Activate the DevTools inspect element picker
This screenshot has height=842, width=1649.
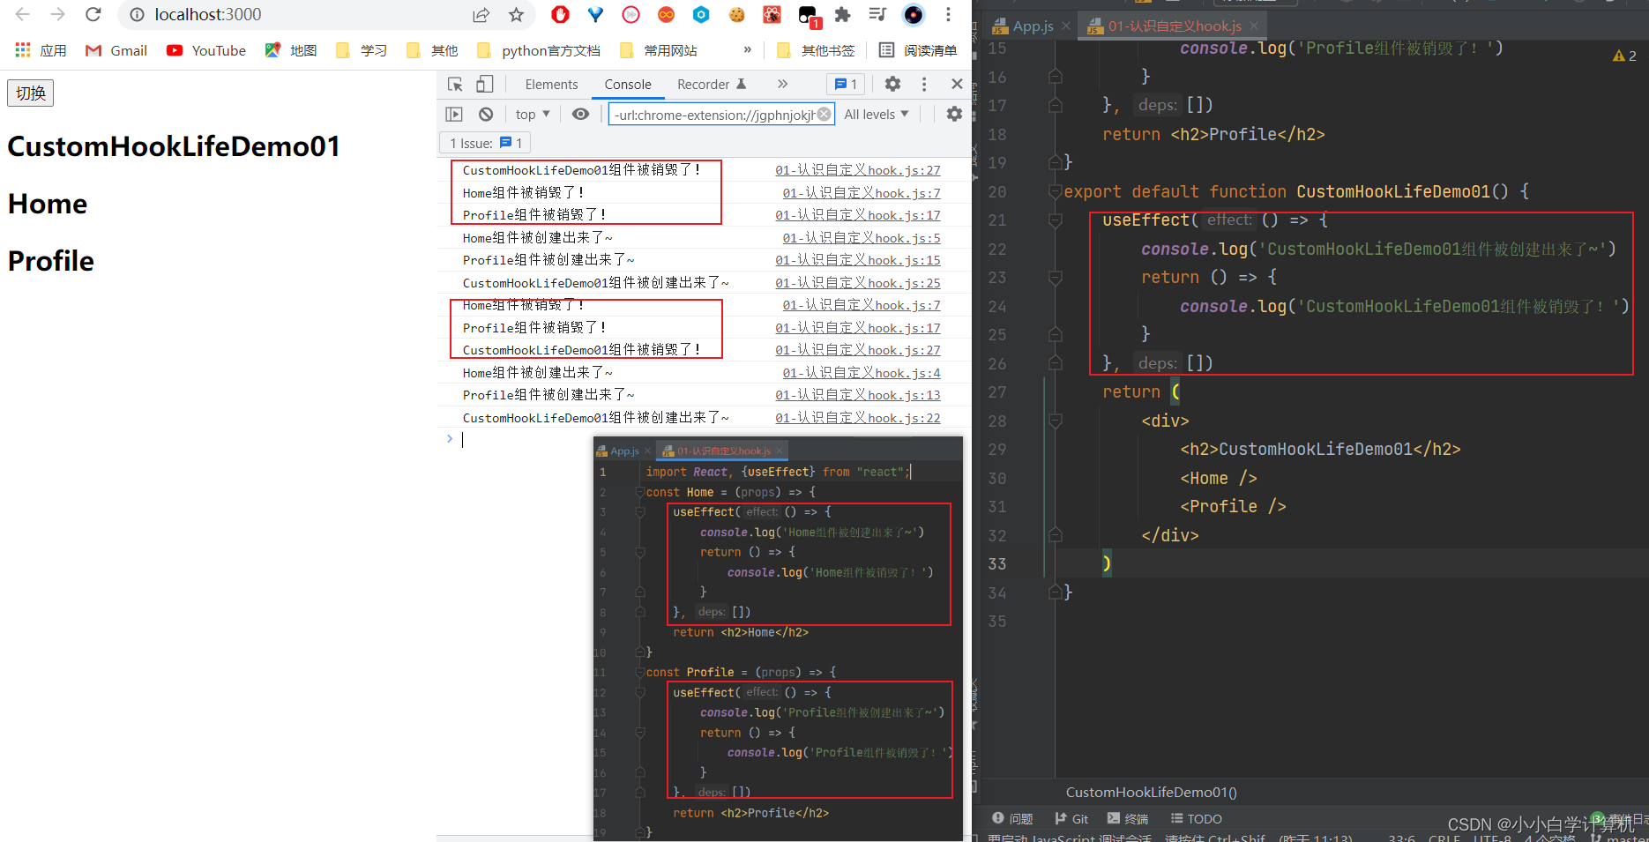point(455,84)
